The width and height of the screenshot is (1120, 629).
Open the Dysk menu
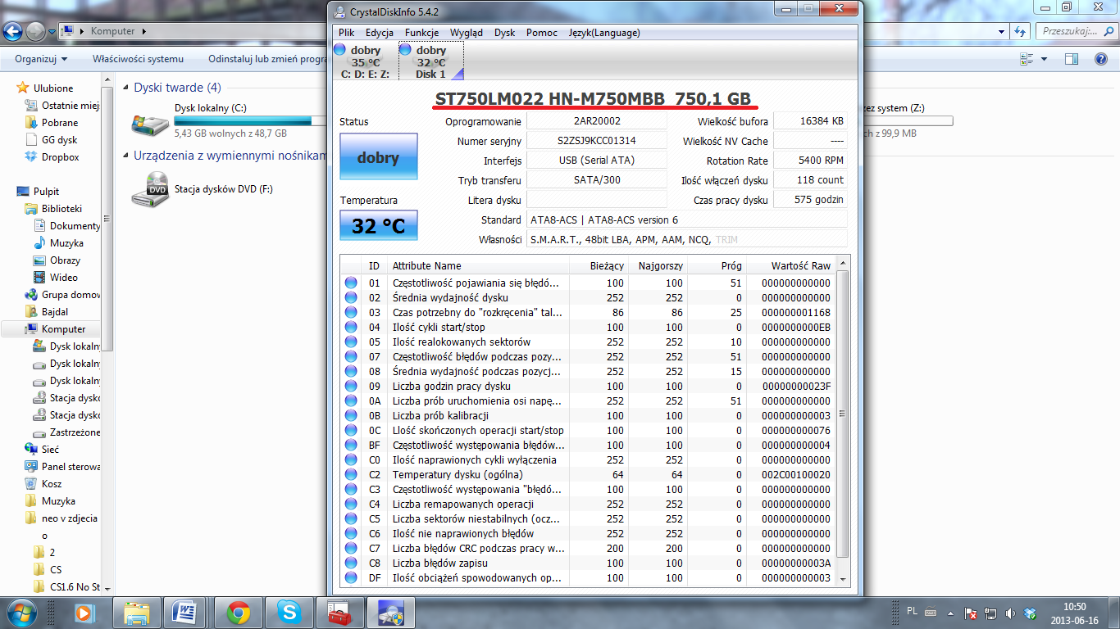point(505,33)
